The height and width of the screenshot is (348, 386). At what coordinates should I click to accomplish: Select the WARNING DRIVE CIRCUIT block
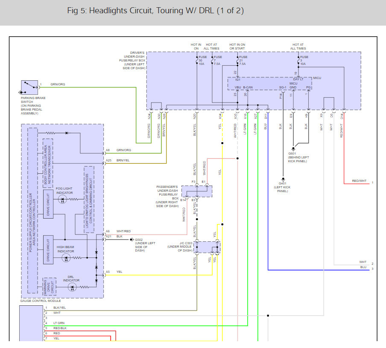coord(49,287)
